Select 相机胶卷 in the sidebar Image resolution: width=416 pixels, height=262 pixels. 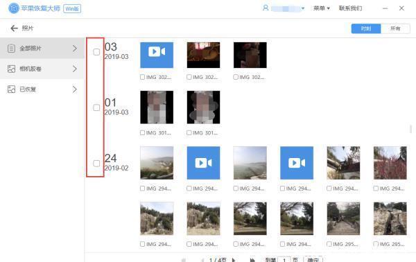coord(42,69)
